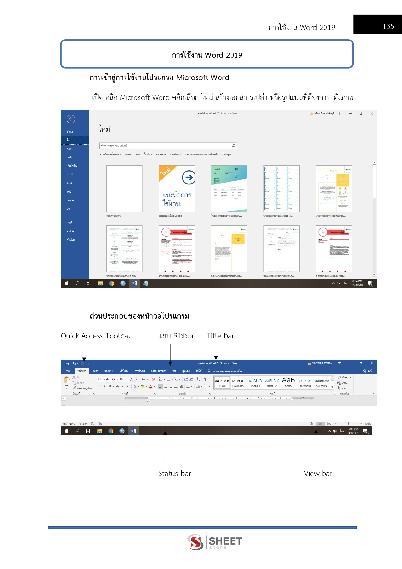This screenshot has width=402, height=569.
Task: Click the 120% zoom level in the status bar
Action: tap(368, 424)
